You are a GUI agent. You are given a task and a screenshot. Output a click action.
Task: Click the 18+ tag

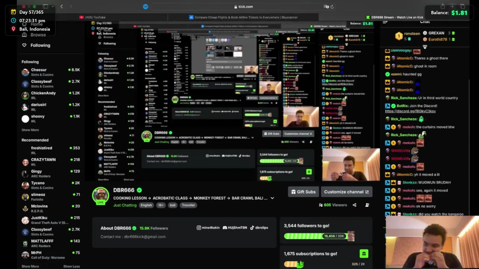click(x=161, y=205)
